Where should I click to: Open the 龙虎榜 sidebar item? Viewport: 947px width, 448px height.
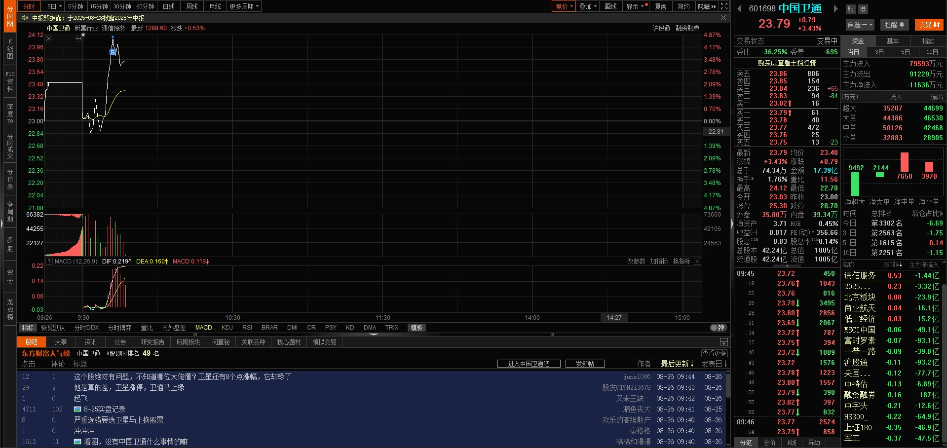point(10,309)
